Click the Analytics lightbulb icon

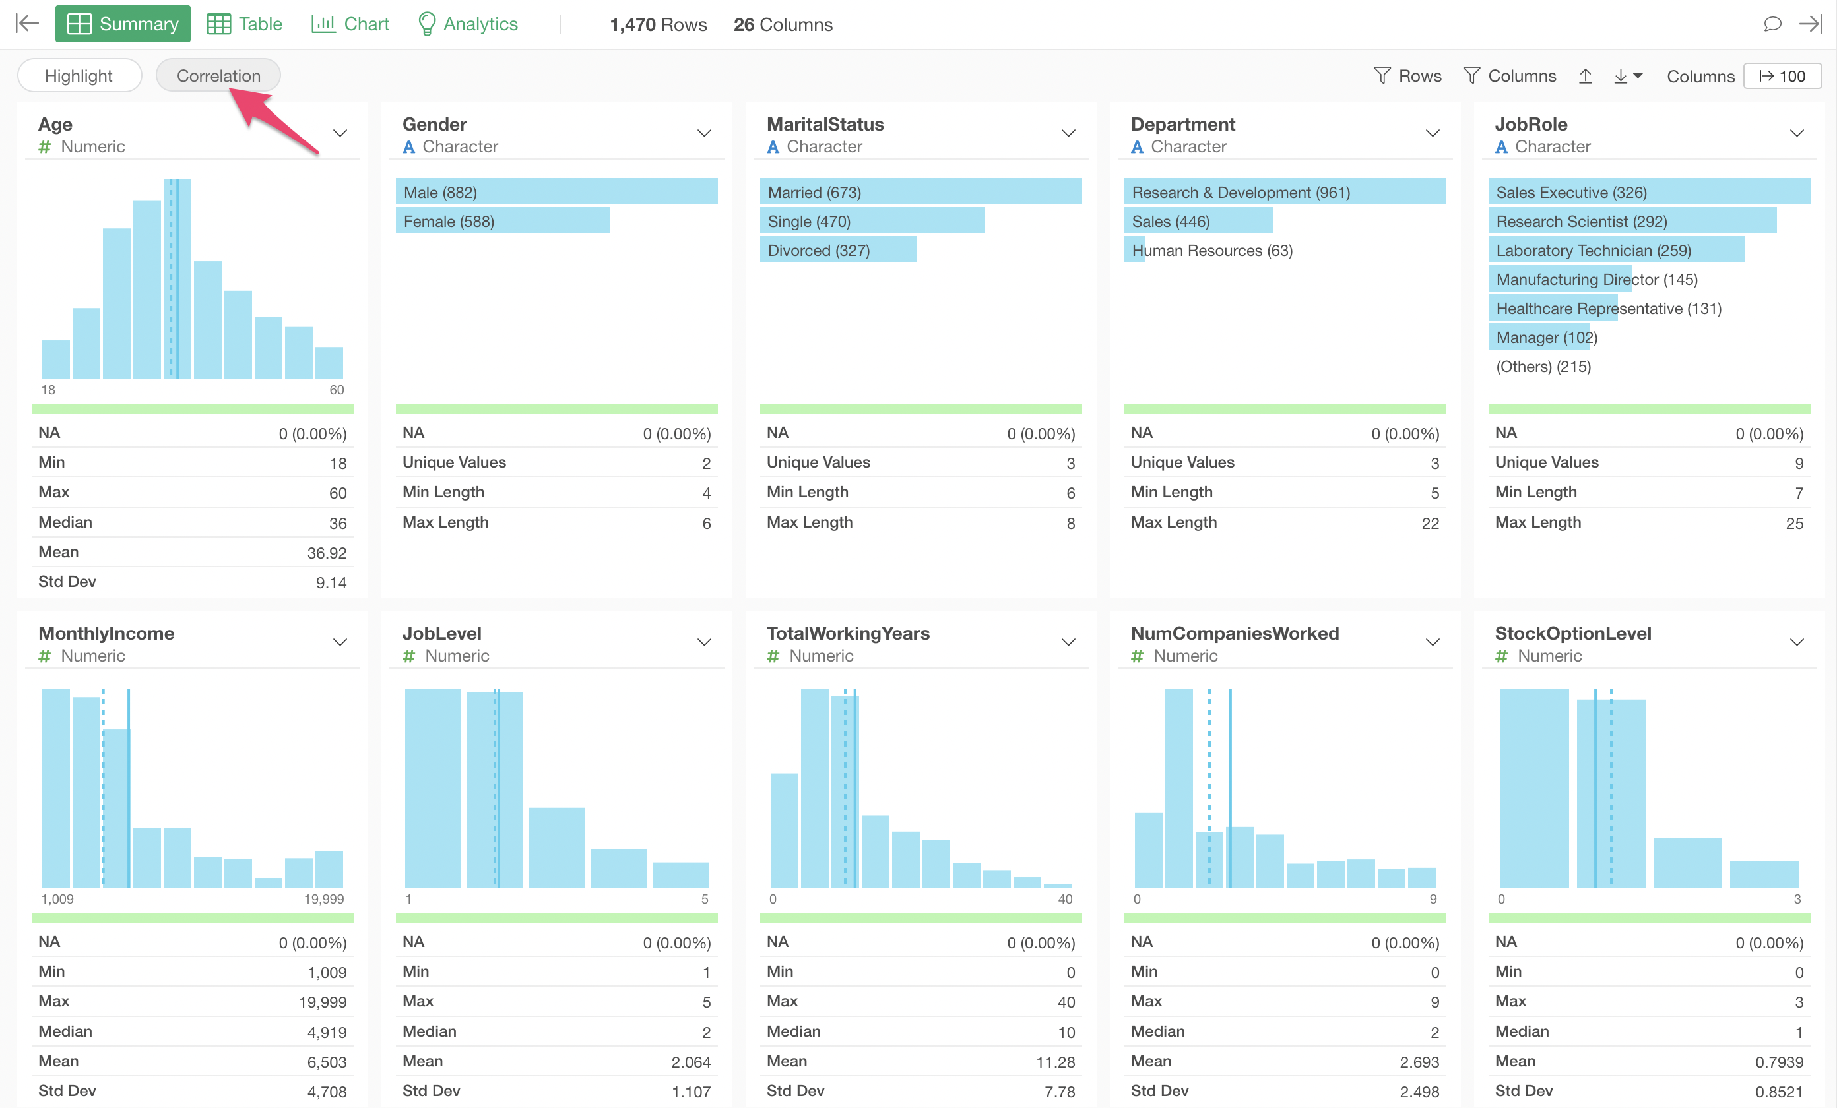(x=426, y=24)
